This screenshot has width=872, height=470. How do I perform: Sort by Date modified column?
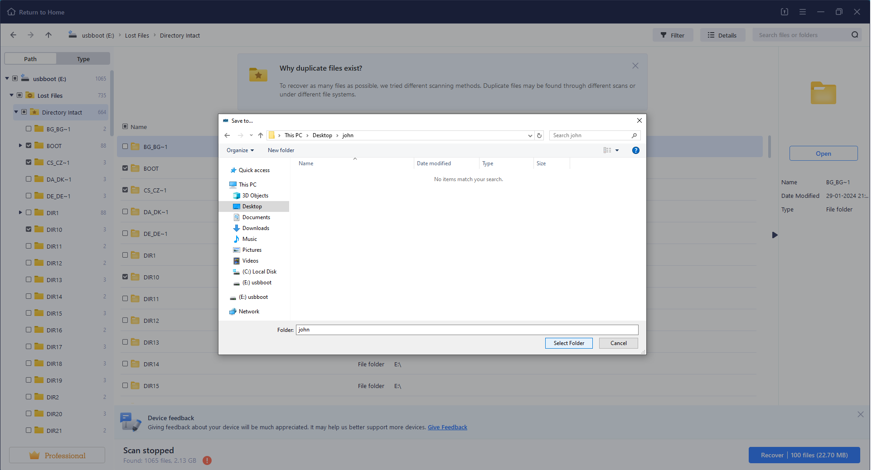click(x=434, y=163)
